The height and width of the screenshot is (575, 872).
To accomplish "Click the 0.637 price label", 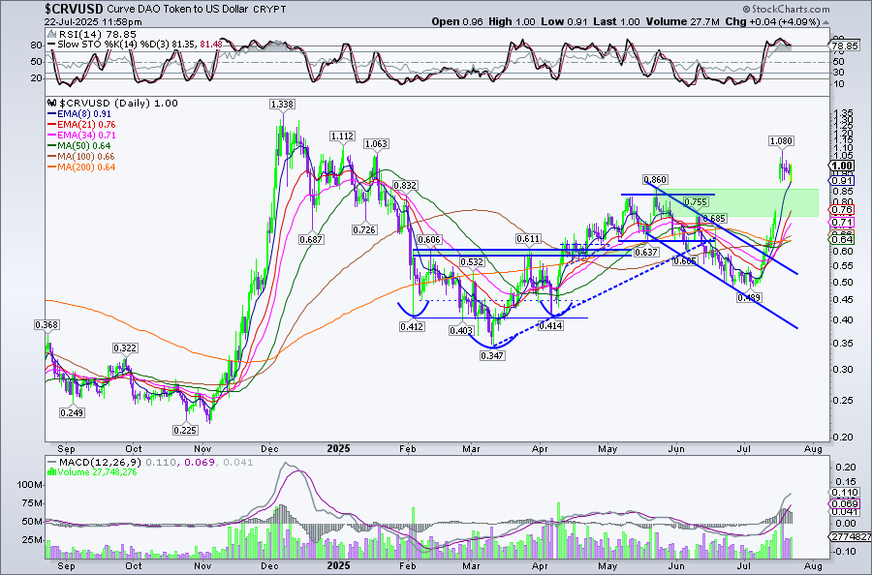I will coord(646,252).
